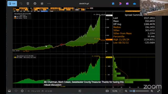Image resolution: width=168 pixels, height=94 pixels.
Task: Click the Mean value 332.6933
Action: click(150, 21)
